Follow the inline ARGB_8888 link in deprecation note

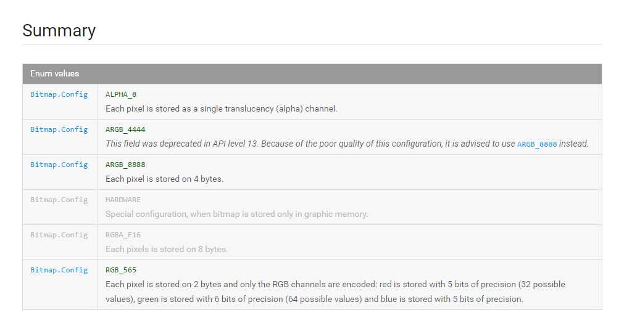pos(537,144)
